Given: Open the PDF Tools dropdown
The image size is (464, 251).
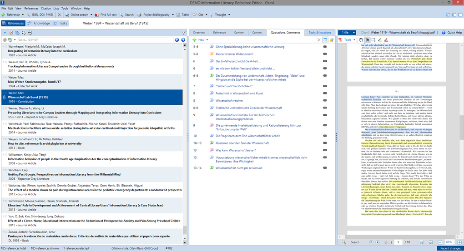Looking at the screenshot, I should (x=347, y=39).
